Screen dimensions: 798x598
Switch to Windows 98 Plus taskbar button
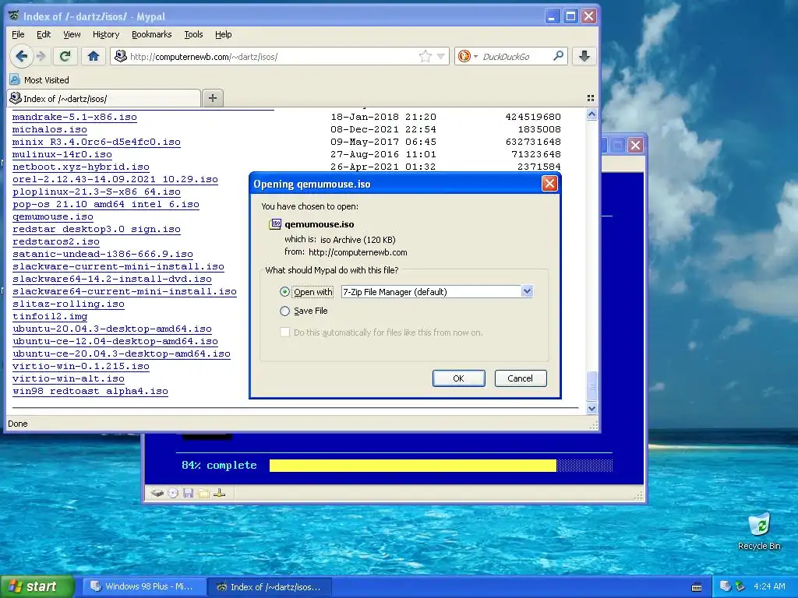click(x=144, y=587)
